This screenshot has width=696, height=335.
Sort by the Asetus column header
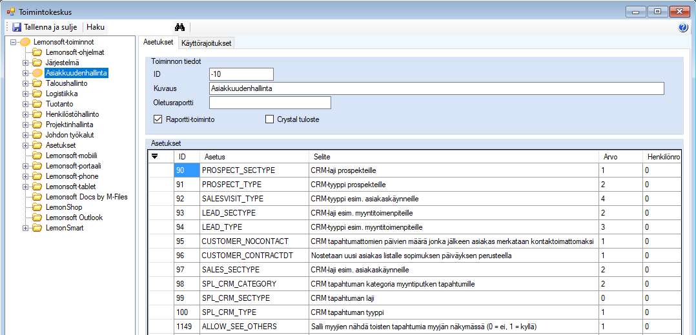pos(254,157)
